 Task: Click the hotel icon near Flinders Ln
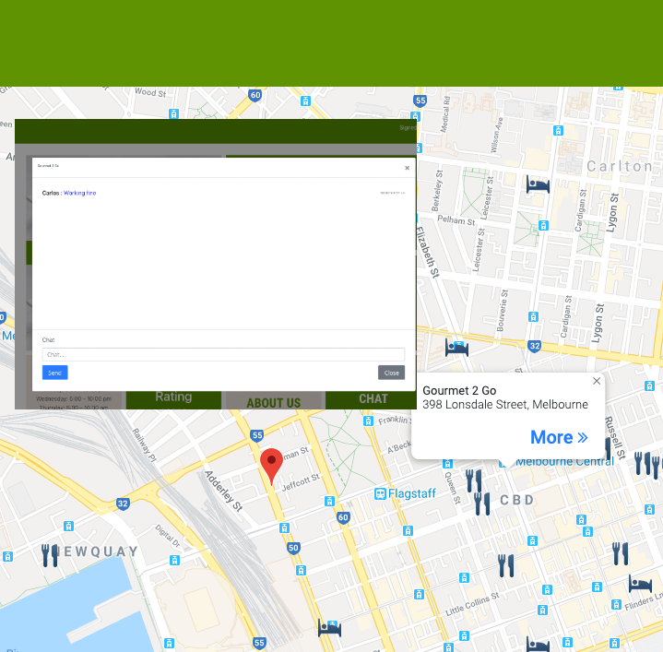(640, 583)
